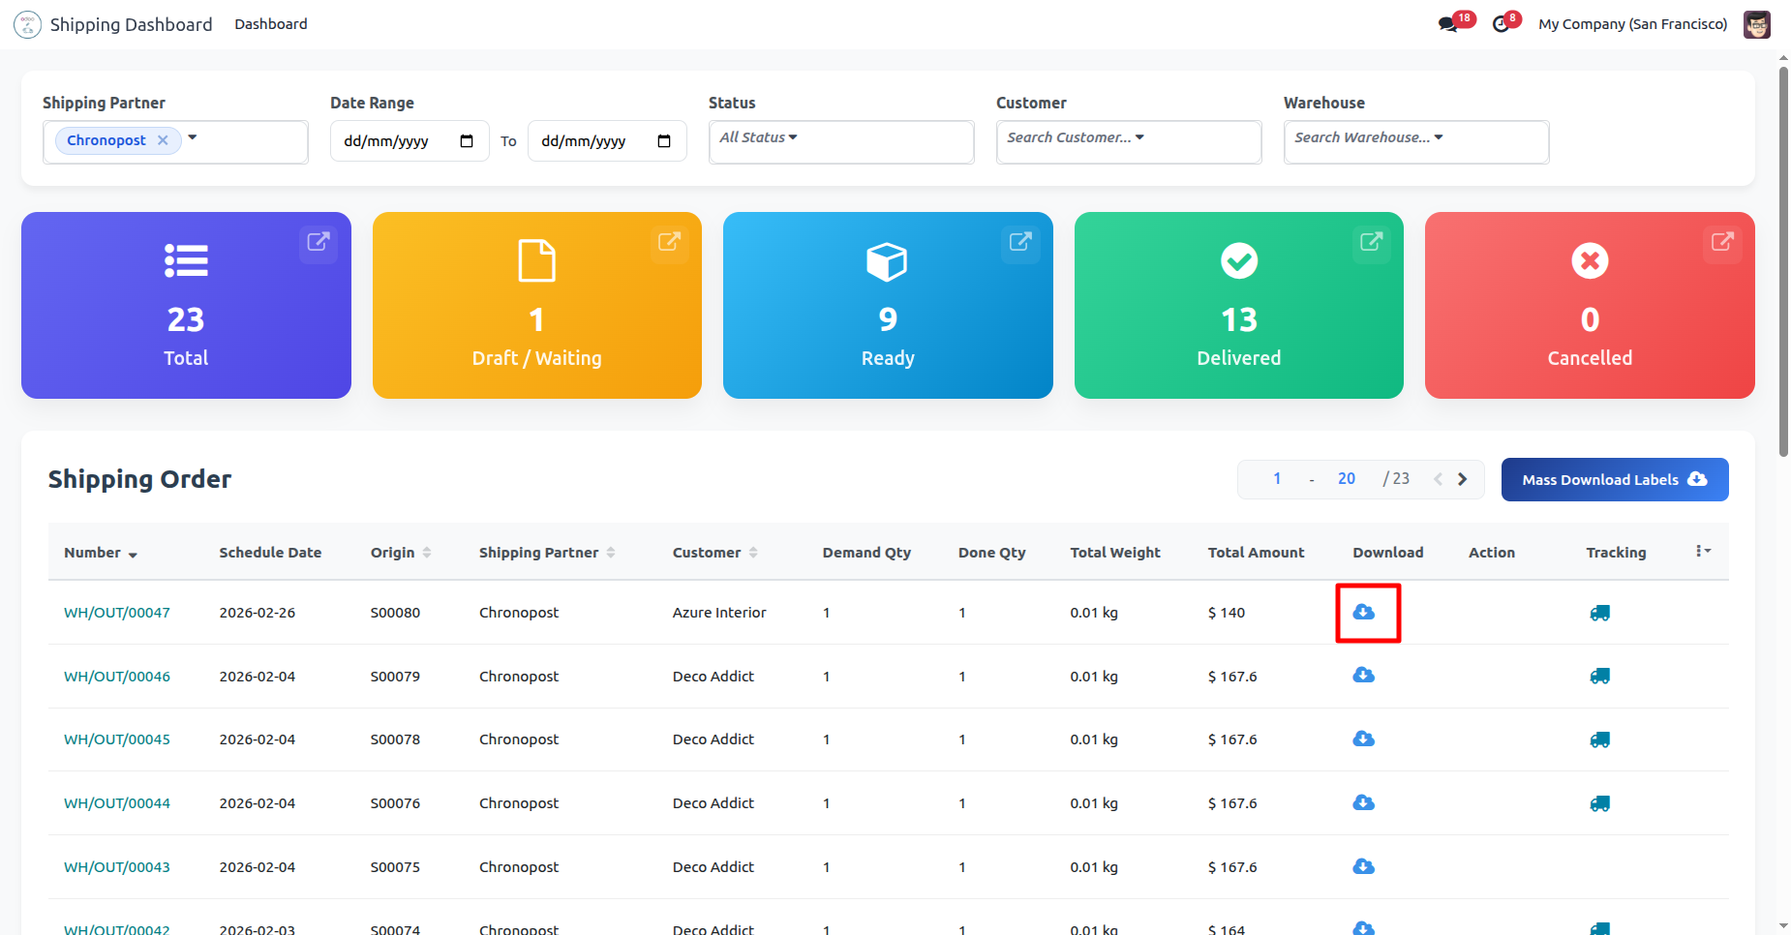Image resolution: width=1791 pixels, height=935 pixels.
Task: Remove the Chronopost filter tag
Action: coord(163,140)
